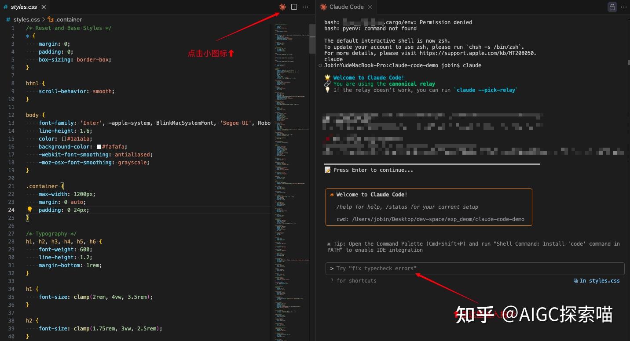Click the font-family declaration on line 13
630x341 pixels.
pos(154,123)
